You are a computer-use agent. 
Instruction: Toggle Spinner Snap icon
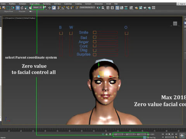[x=72, y=8]
